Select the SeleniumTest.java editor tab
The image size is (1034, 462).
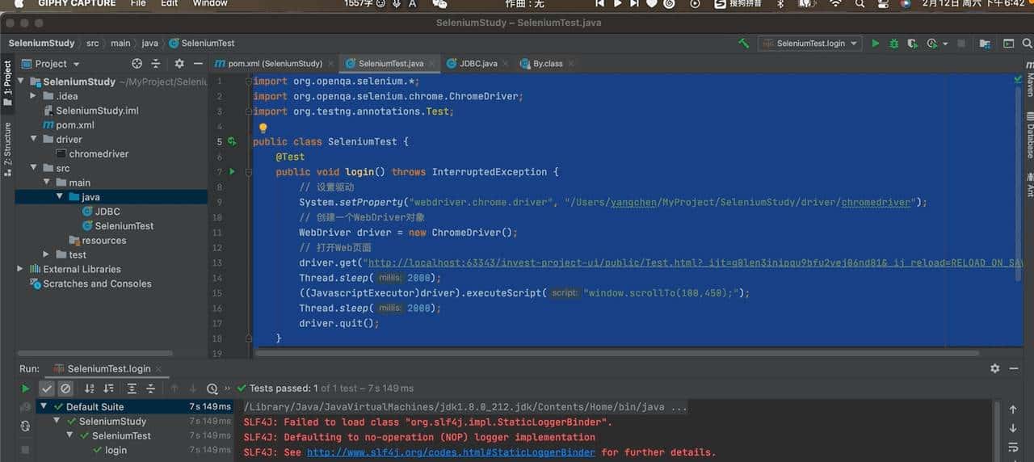391,63
